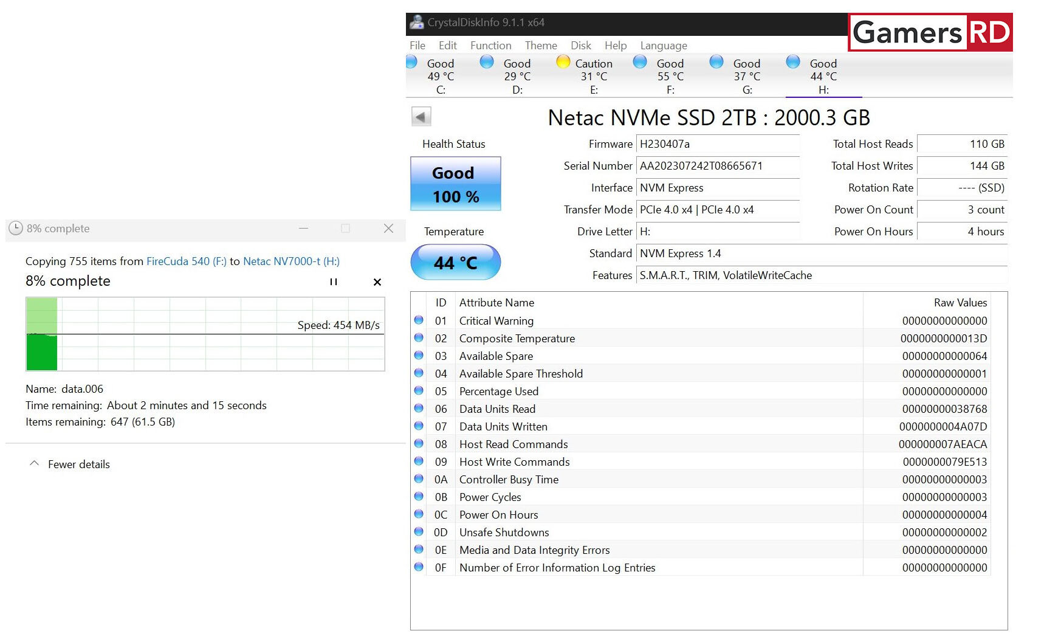Click status dot for Available Spare row

coord(419,355)
